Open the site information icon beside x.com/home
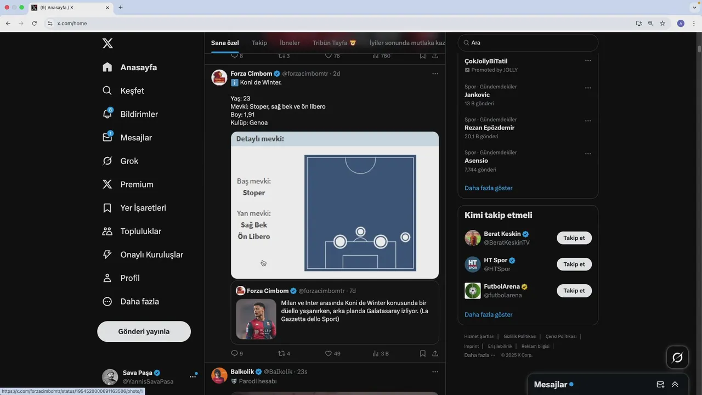This screenshot has width=702, height=395. click(x=50, y=24)
